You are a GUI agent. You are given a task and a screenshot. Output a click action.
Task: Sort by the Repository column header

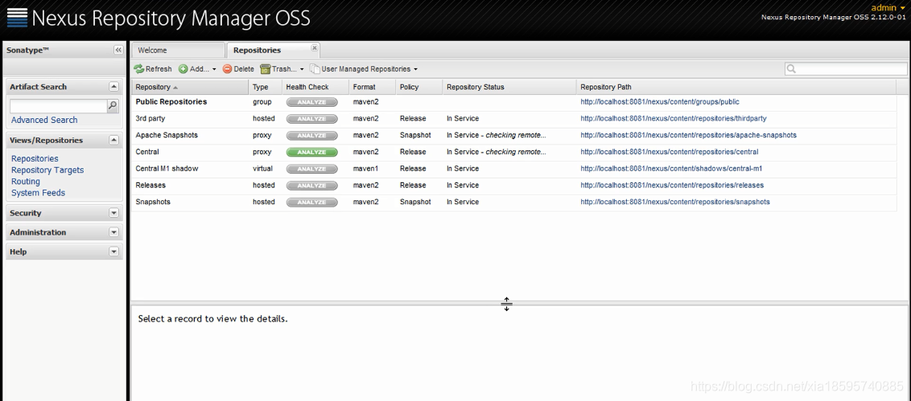(190, 87)
